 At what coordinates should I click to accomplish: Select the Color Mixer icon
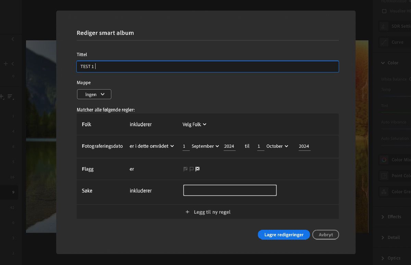(383, 160)
